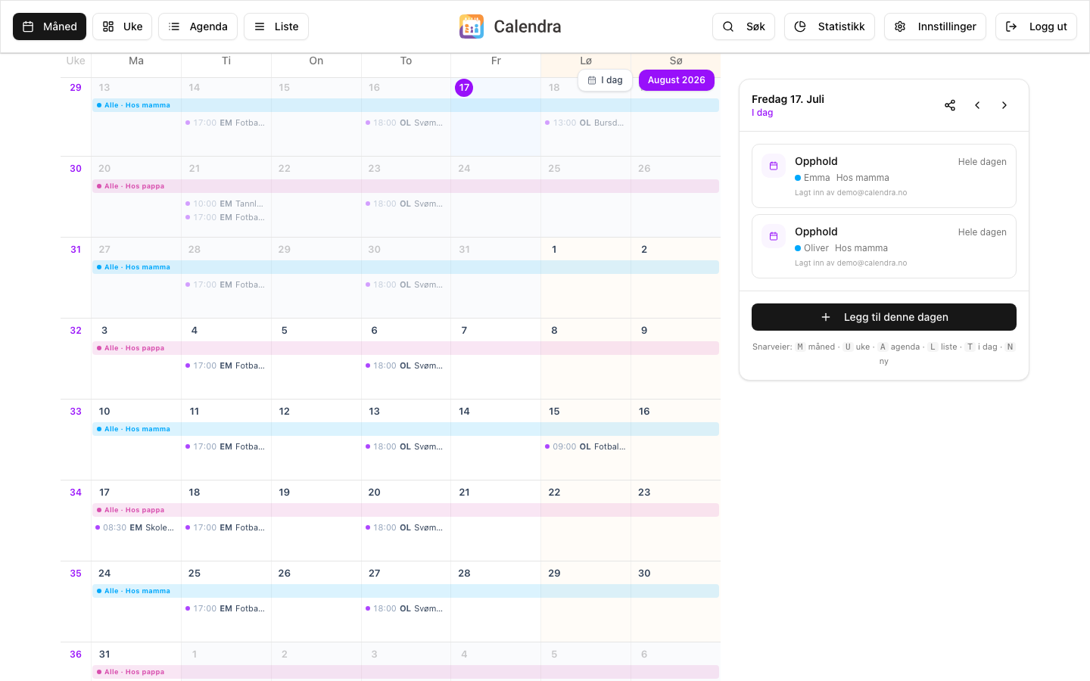
Task: Open week 35 number
Action: (76, 574)
